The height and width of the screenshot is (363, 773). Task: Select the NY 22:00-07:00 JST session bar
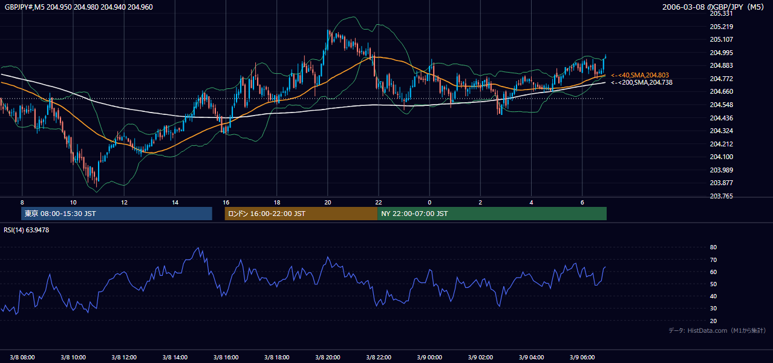pos(492,214)
